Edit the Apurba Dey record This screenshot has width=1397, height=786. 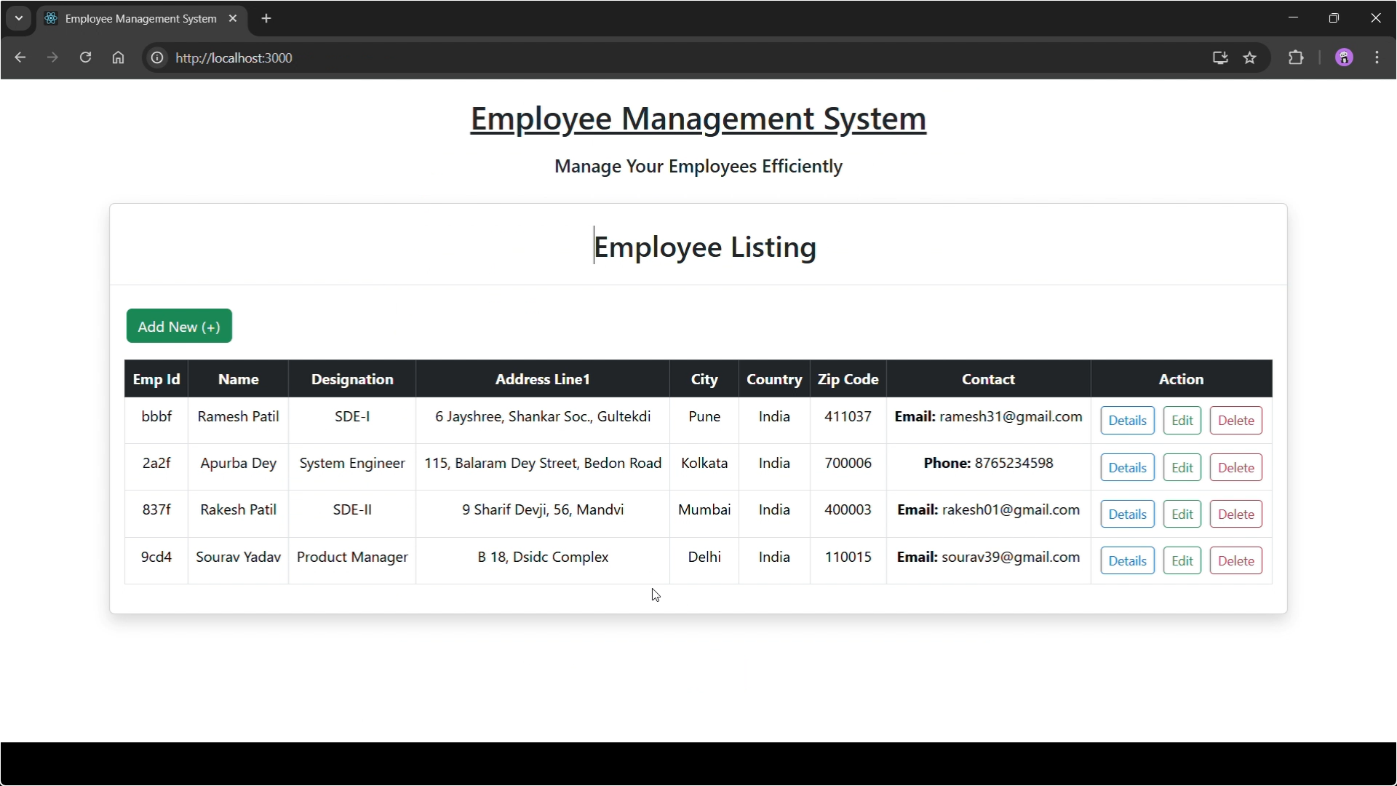click(1181, 467)
